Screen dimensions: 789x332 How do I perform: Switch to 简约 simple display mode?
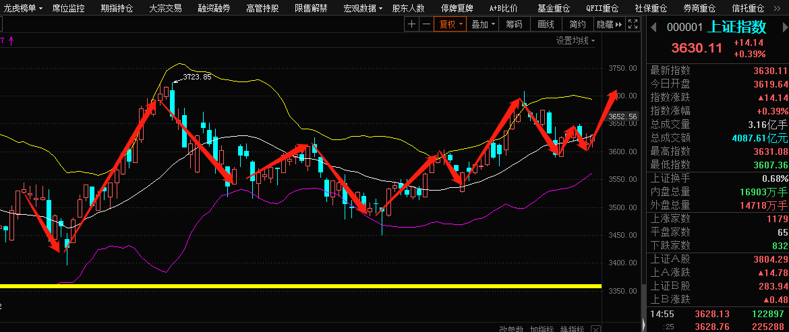pos(577,24)
